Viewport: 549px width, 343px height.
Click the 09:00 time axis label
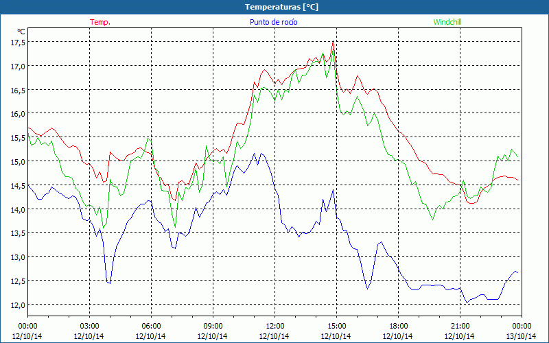[x=213, y=327]
